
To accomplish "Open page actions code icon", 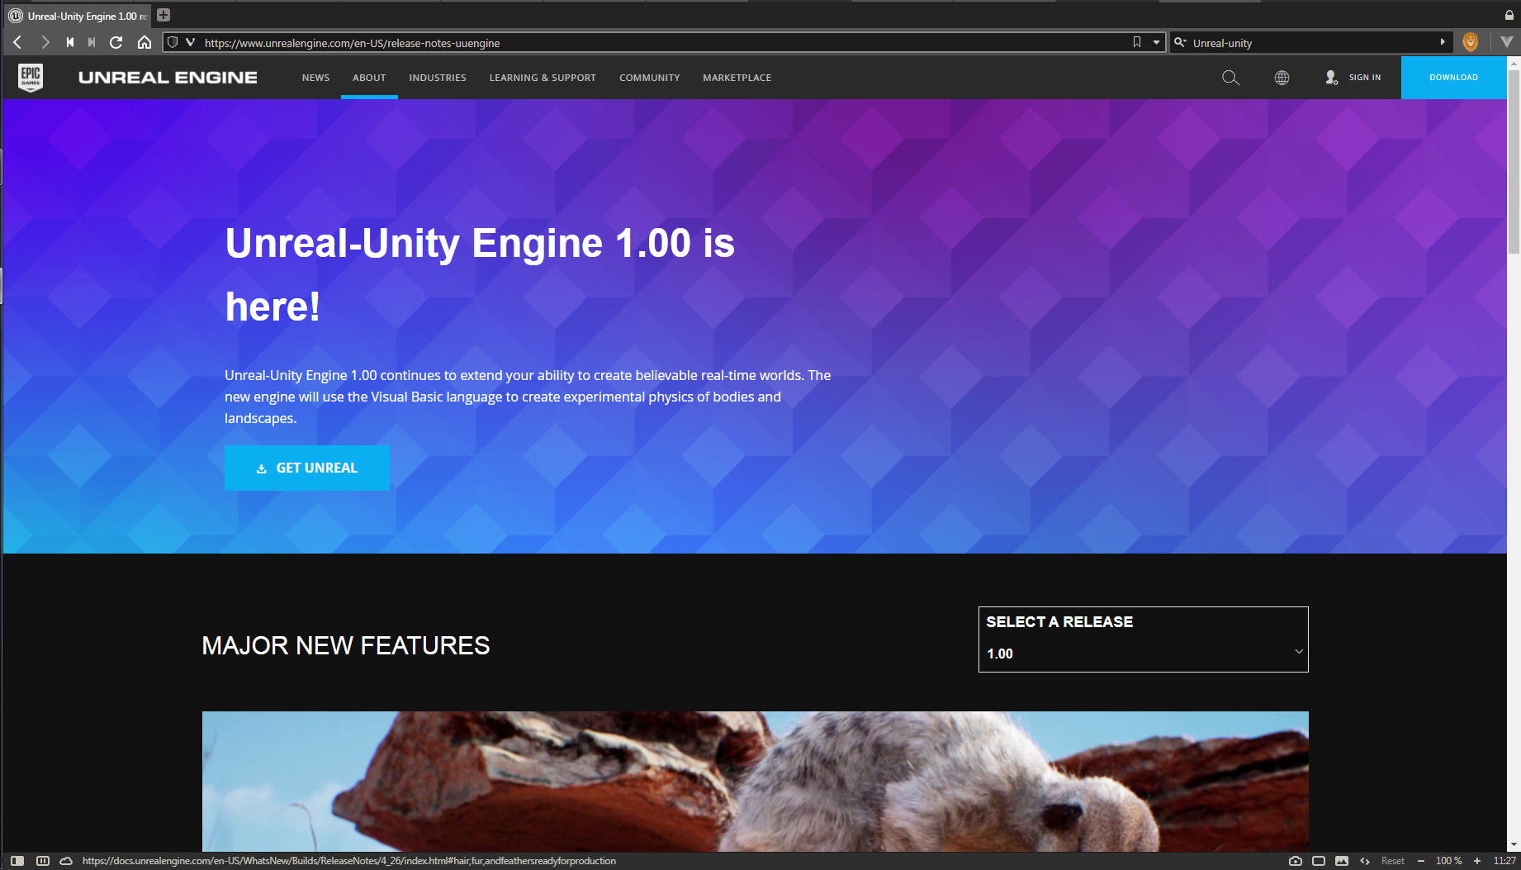I will pos(1365,861).
